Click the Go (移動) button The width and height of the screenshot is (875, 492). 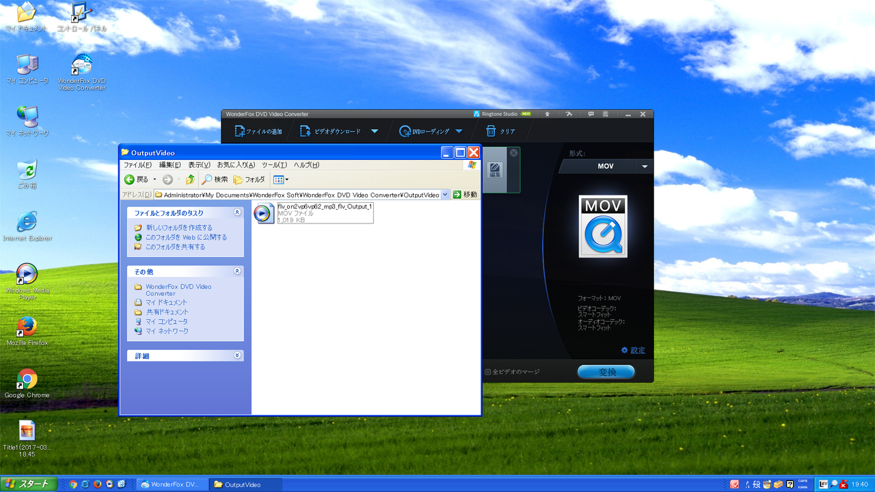[x=465, y=195]
